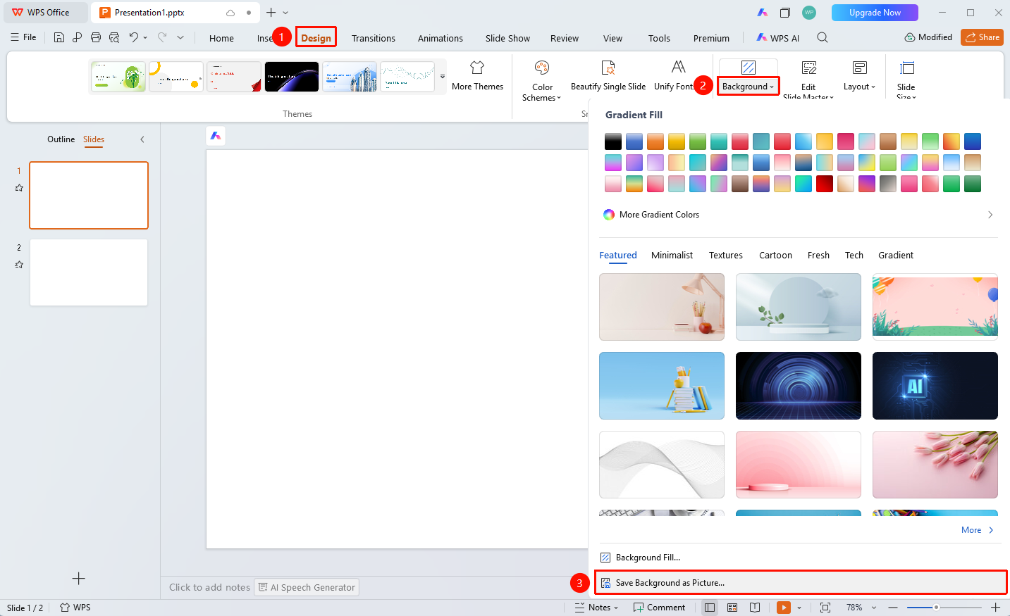The width and height of the screenshot is (1010, 616).
Task: Collapse the slide panel with chevron
Action: pyautogui.click(x=142, y=139)
